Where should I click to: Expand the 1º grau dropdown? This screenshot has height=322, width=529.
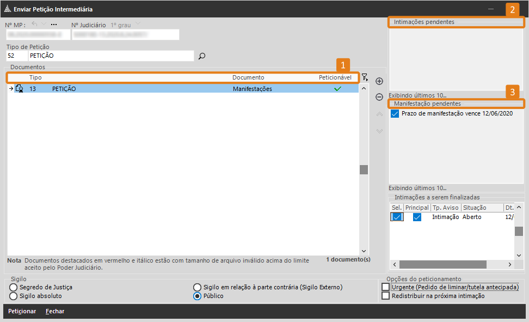tap(138, 25)
